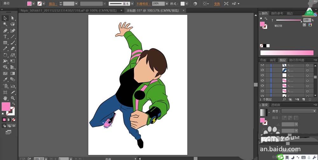318x160 pixels.
Task: Open the Layers panel flyout menu
Action: pyautogui.click(x=315, y=60)
